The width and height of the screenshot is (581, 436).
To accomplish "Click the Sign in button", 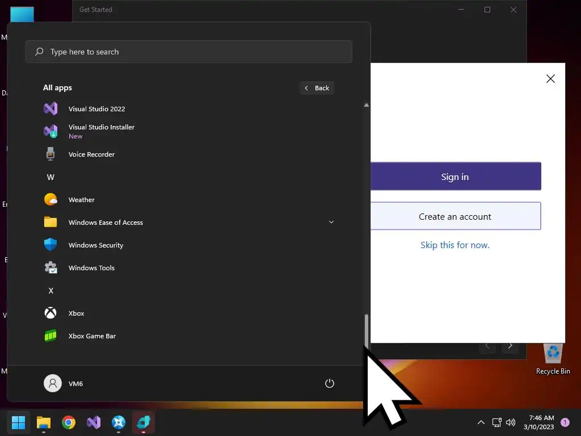I will pos(456,177).
